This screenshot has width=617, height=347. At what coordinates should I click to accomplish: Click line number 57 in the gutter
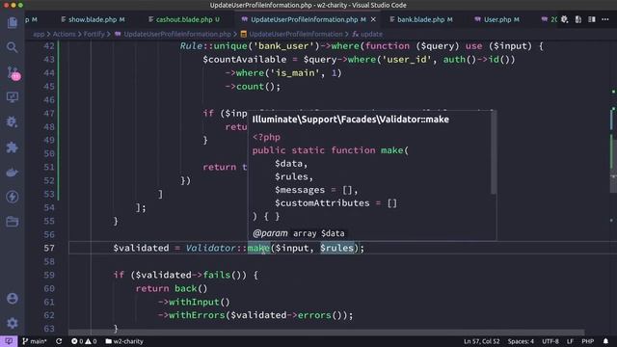pyautogui.click(x=49, y=248)
